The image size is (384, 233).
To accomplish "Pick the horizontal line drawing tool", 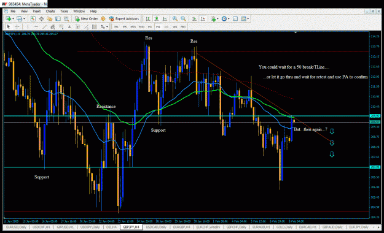I will 36,26.
